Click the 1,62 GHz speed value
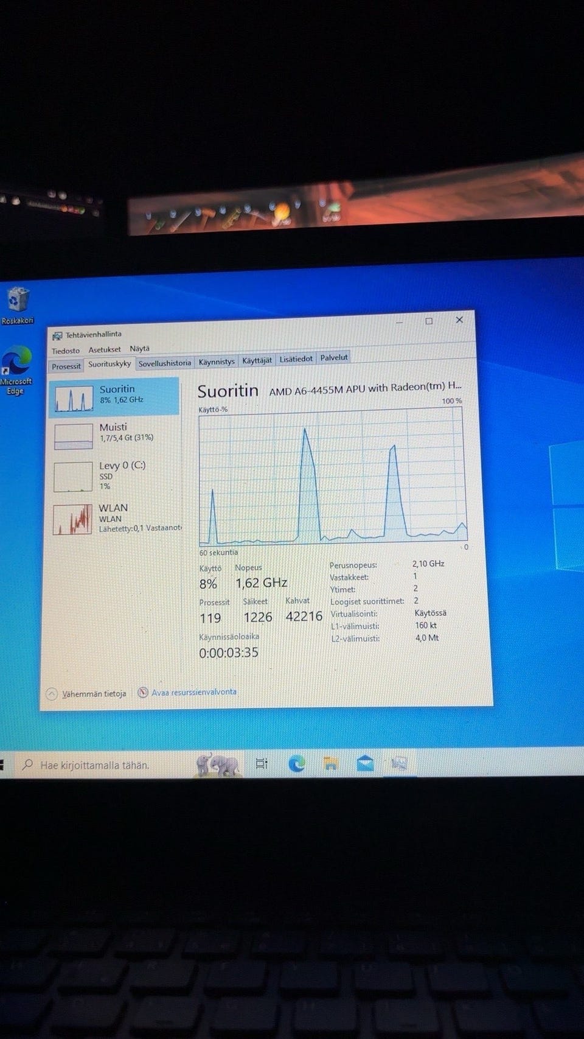 [x=262, y=583]
